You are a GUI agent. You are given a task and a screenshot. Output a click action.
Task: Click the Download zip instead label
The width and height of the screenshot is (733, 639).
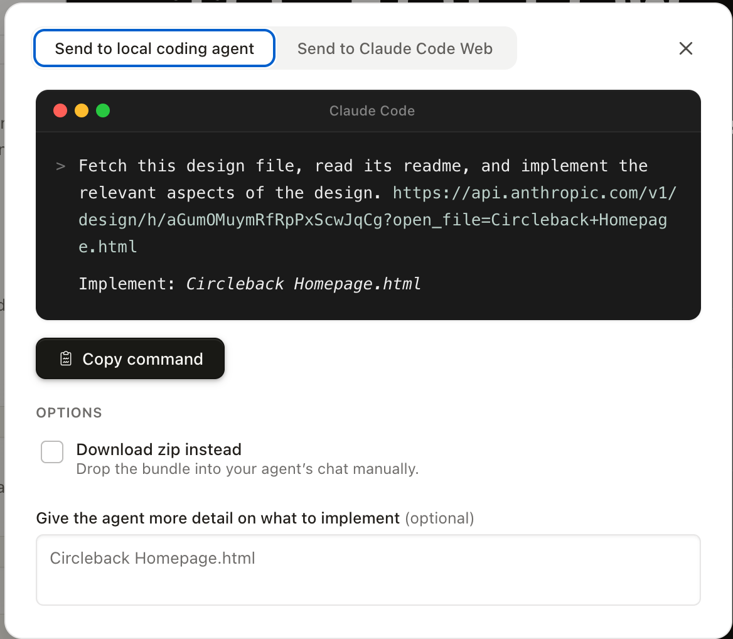(159, 449)
